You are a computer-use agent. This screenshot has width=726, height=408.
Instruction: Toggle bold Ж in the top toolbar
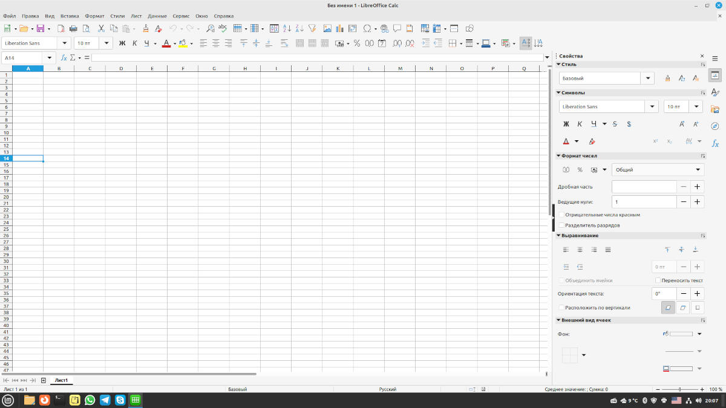(x=122, y=44)
